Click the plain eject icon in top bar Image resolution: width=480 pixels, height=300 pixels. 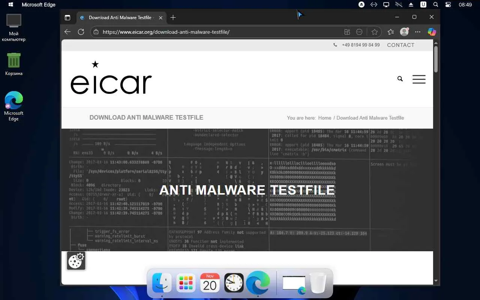(x=411, y=4)
